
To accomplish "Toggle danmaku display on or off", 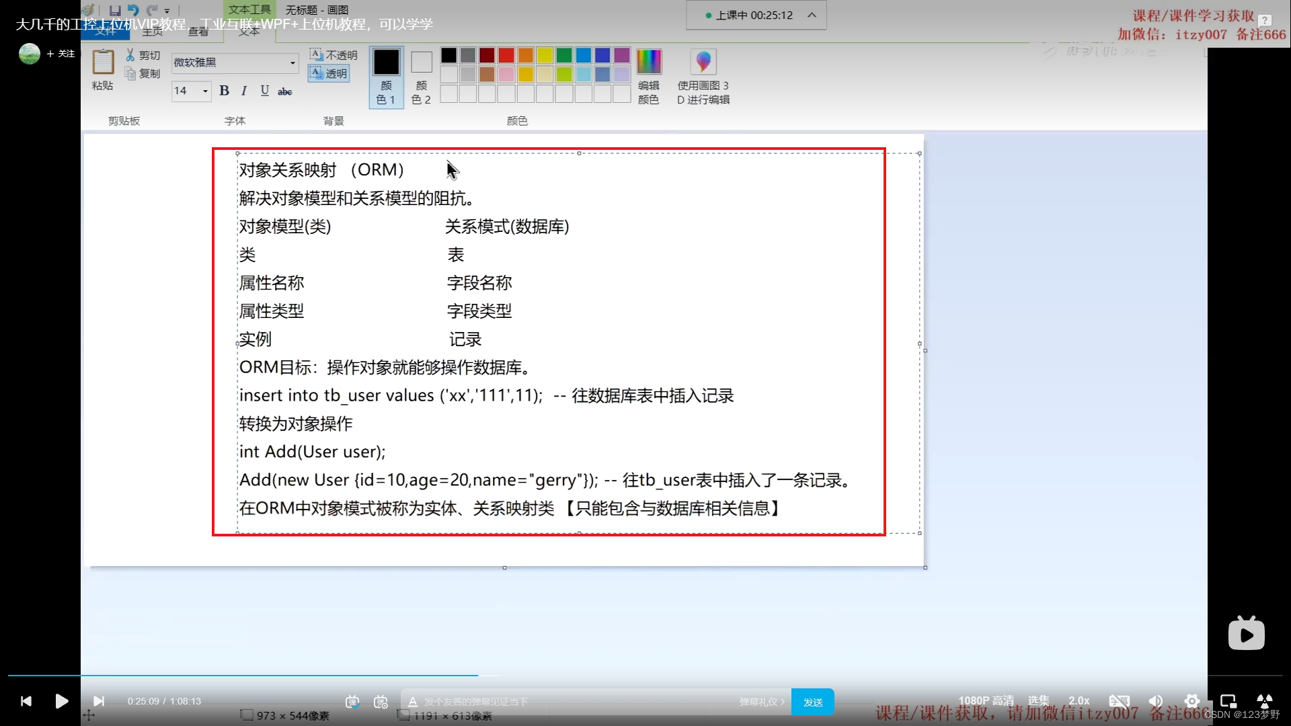I will pos(352,702).
